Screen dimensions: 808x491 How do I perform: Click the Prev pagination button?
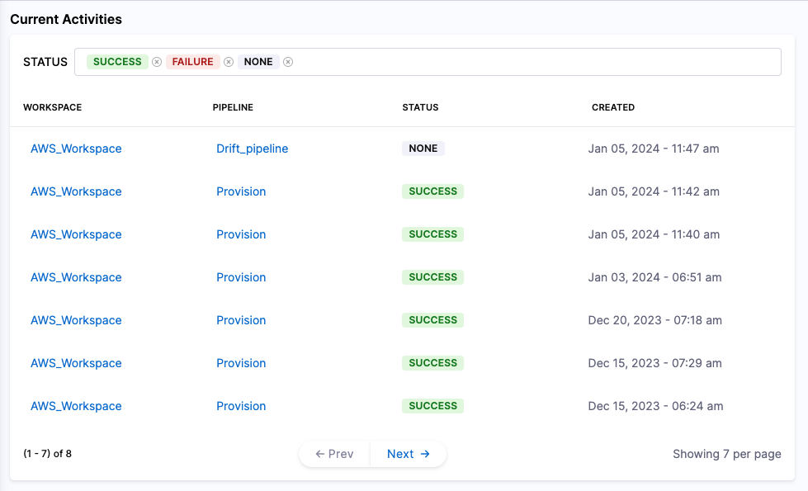[x=334, y=454]
